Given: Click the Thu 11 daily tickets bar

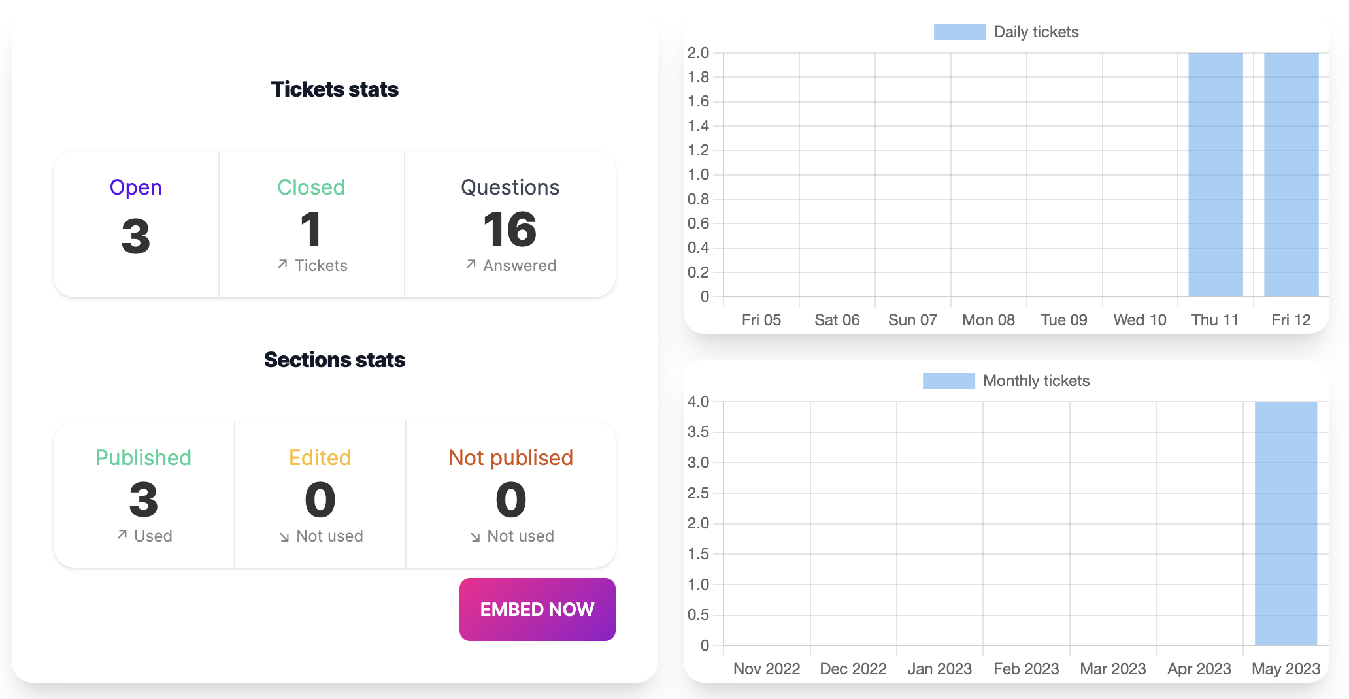Looking at the screenshot, I should (1215, 174).
